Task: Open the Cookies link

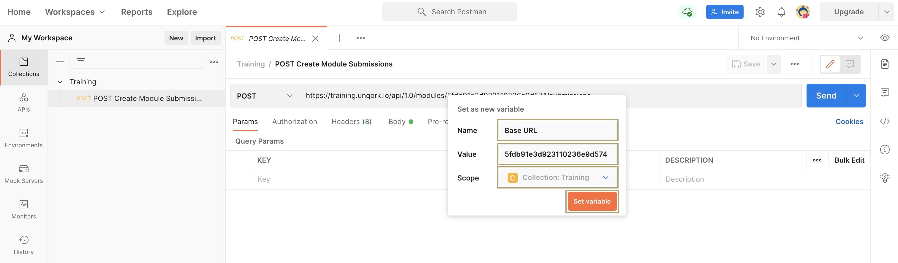Action: click(x=849, y=122)
